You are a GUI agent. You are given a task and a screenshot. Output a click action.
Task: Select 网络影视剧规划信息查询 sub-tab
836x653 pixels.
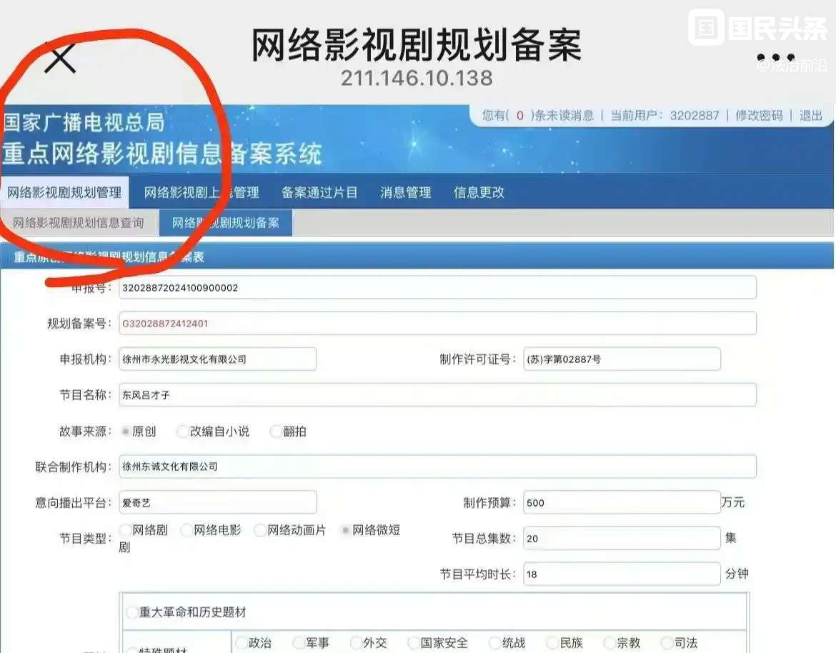pyautogui.click(x=79, y=223)
